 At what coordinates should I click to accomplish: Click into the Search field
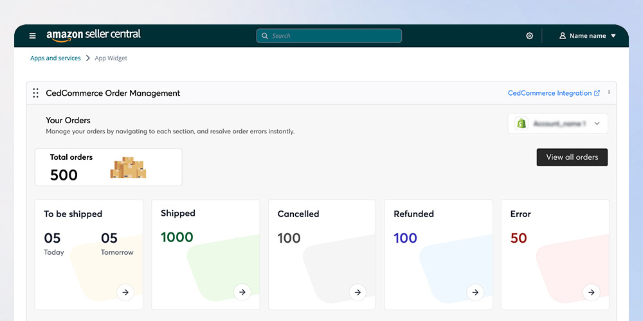[x=329, y=35]
